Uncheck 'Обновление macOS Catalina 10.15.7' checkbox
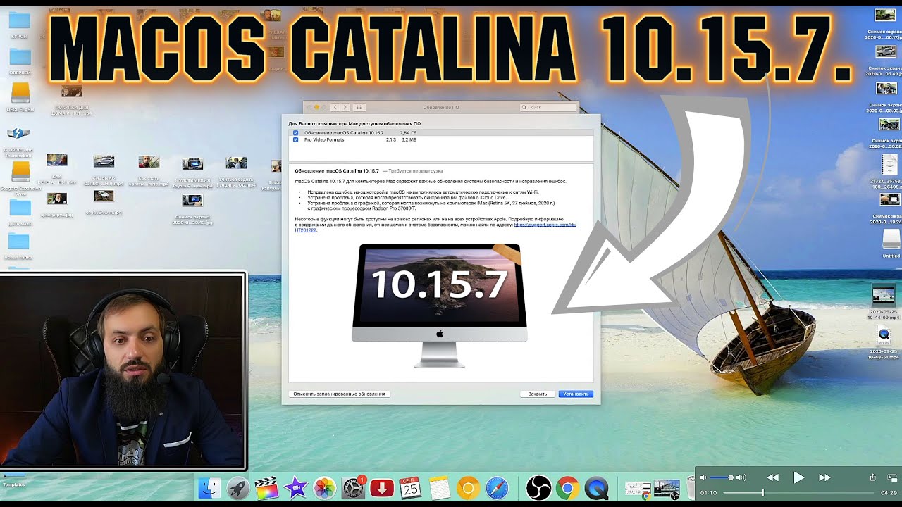This screenshot has height=507, width=902. (296, 133)
